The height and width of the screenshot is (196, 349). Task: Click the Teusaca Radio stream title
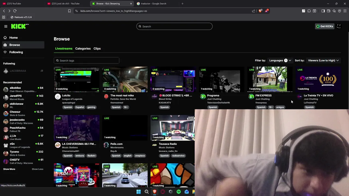coord(168,144)
